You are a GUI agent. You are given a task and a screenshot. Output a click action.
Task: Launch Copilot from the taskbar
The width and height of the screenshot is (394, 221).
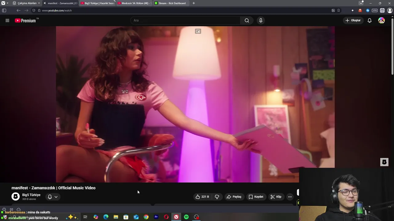click(x=96, y=217)
